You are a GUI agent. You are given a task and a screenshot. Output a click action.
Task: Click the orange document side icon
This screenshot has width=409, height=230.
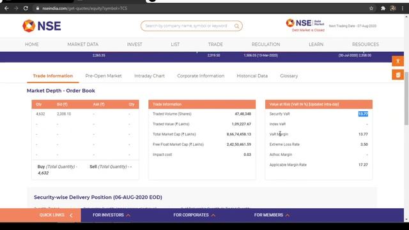click(397, 75)
